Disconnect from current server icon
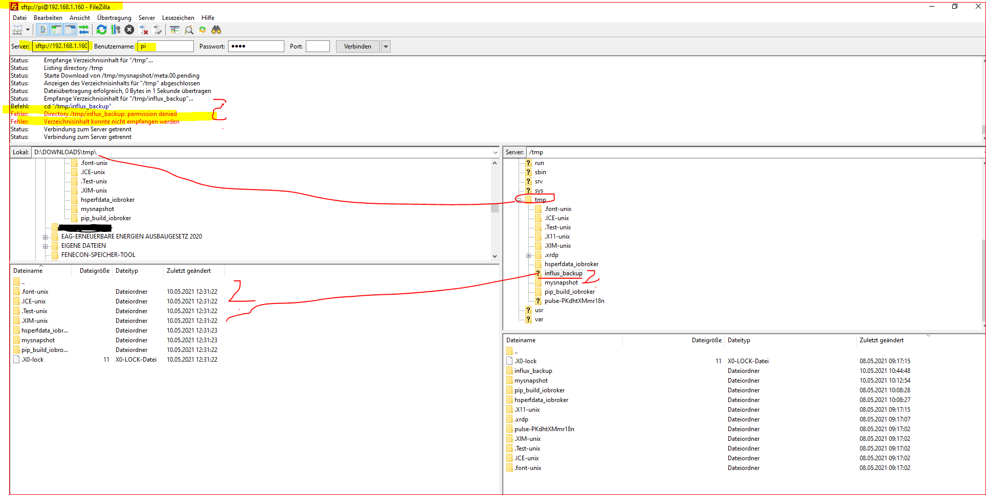 (x=144, y=30)
